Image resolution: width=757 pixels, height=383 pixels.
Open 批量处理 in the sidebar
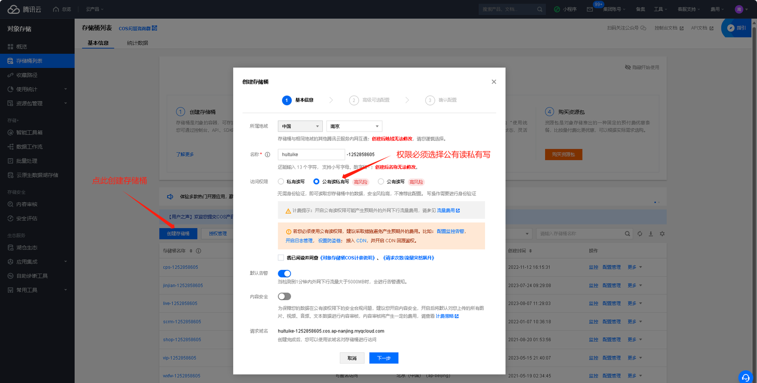click(x=37, y=161)
